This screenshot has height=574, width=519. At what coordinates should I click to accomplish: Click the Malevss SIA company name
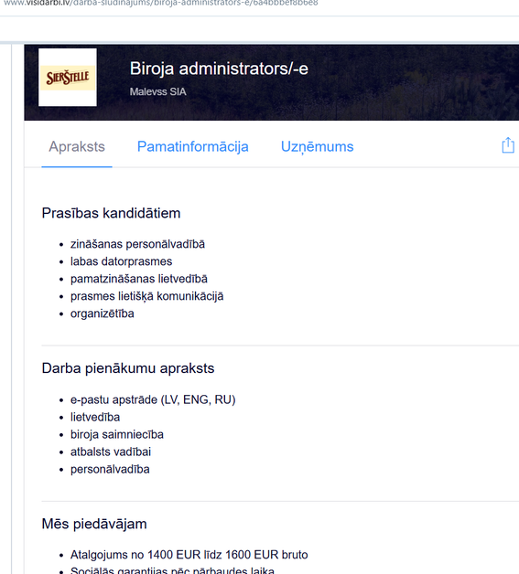pyautogui.click(x=158, y=91)
